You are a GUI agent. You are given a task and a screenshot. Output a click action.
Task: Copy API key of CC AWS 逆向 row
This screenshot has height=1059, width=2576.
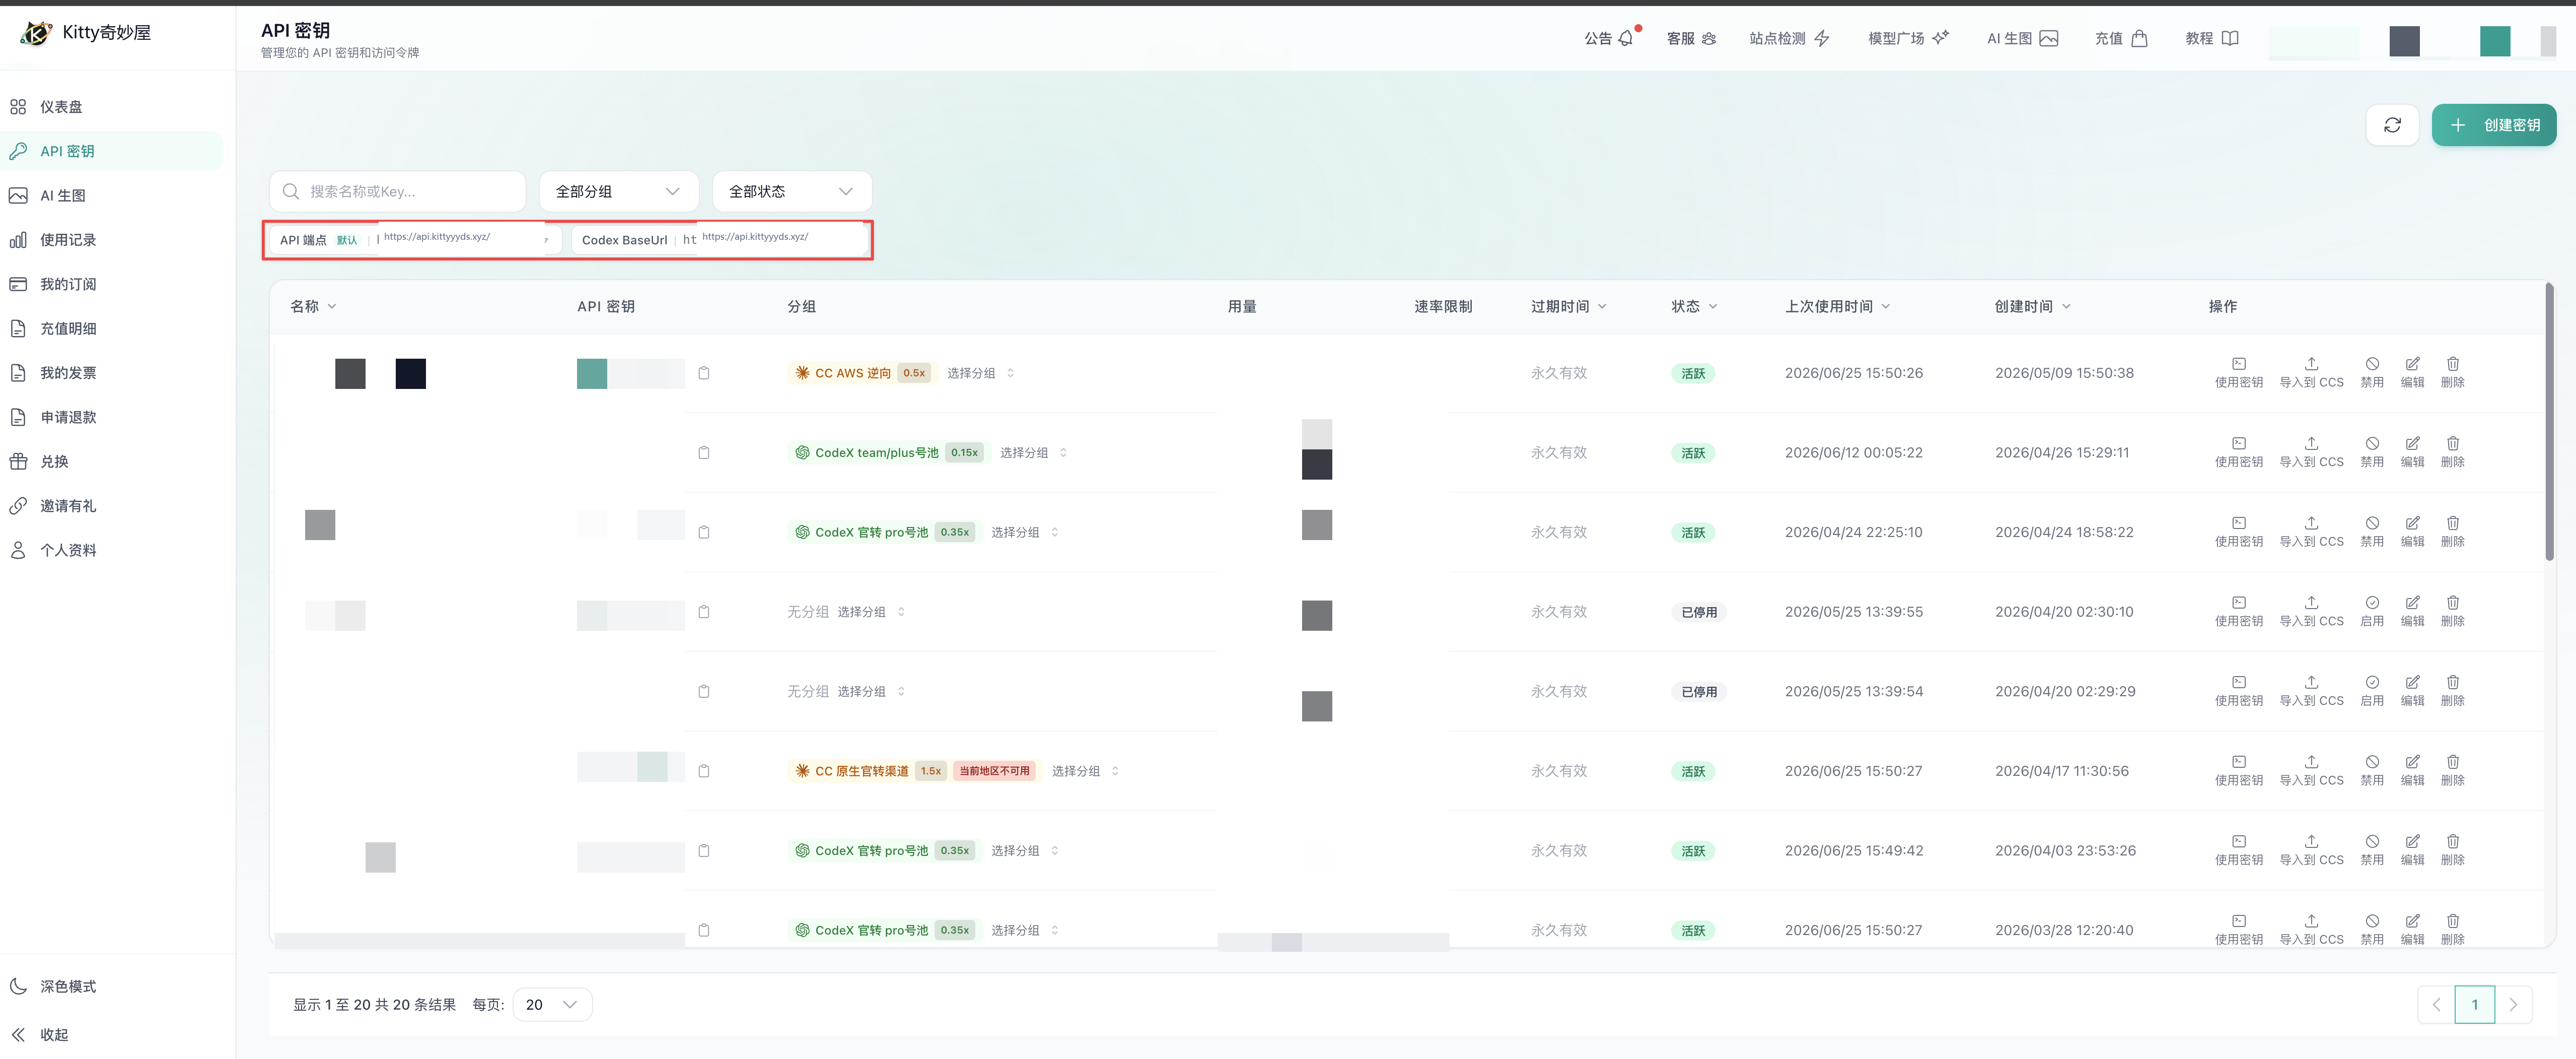[704, 373]
